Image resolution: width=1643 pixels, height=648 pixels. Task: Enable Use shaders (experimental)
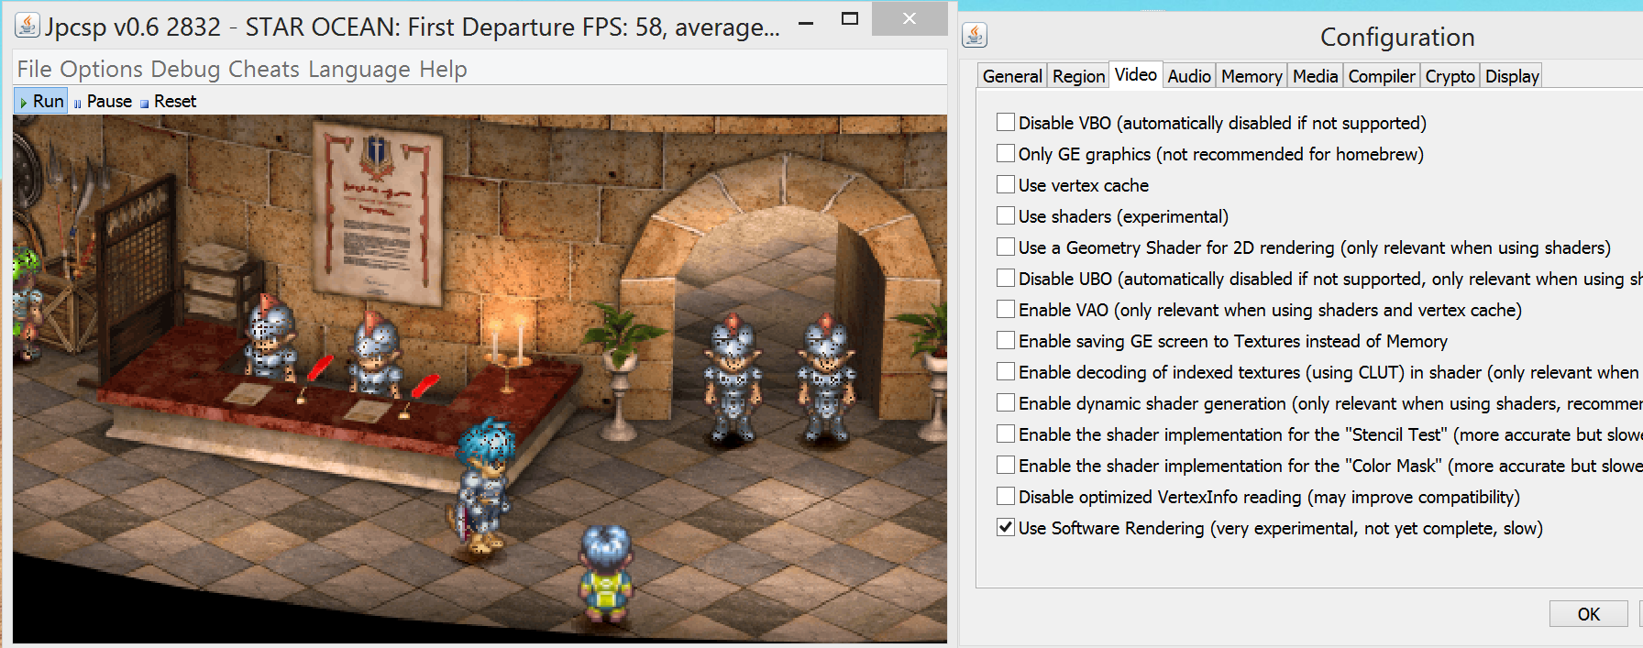coord(1006,215)
